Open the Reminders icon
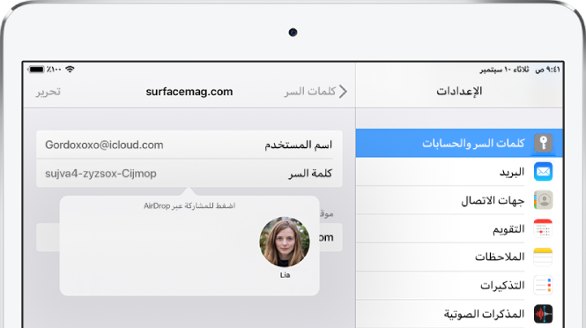The image size is (586, 328). [x=543, y=286]
